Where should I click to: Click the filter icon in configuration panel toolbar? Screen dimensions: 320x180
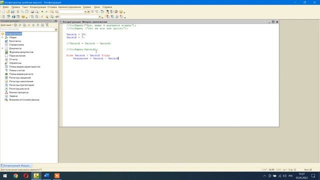tap(47, 25)
